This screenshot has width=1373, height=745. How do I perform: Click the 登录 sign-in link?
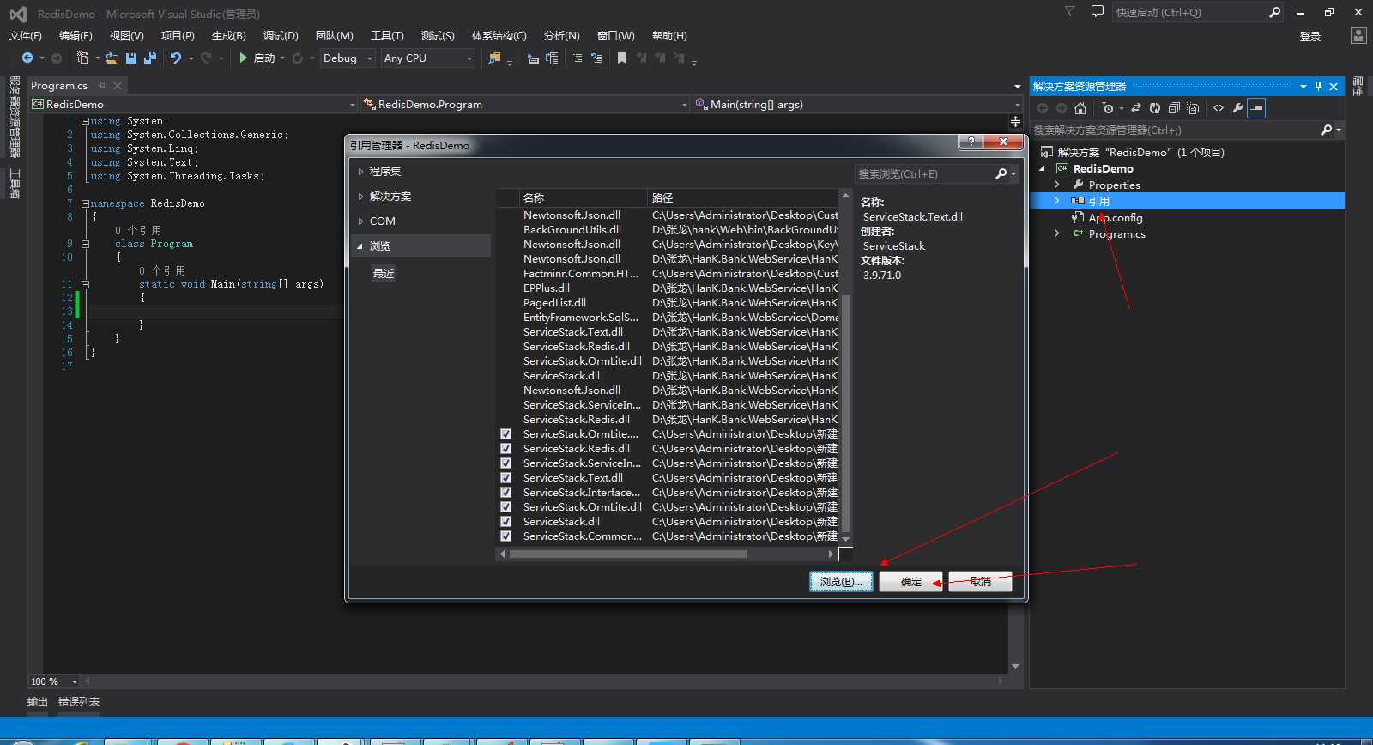point(1310,37)
